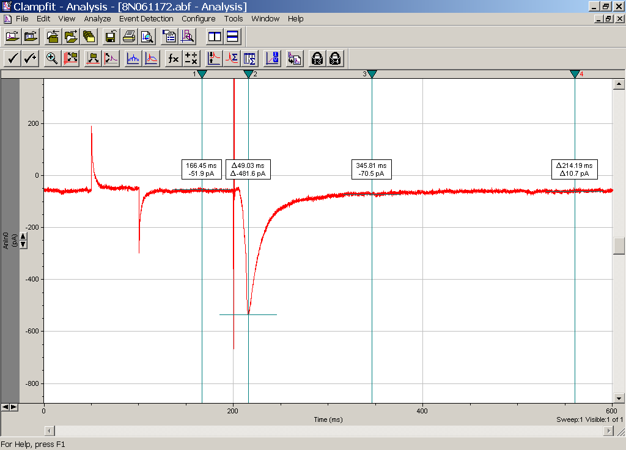Click the Time (ms) axis label

328,419
